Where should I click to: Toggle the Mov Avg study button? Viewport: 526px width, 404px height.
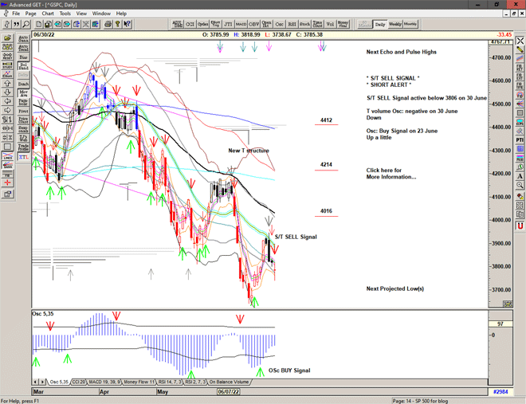23,92
